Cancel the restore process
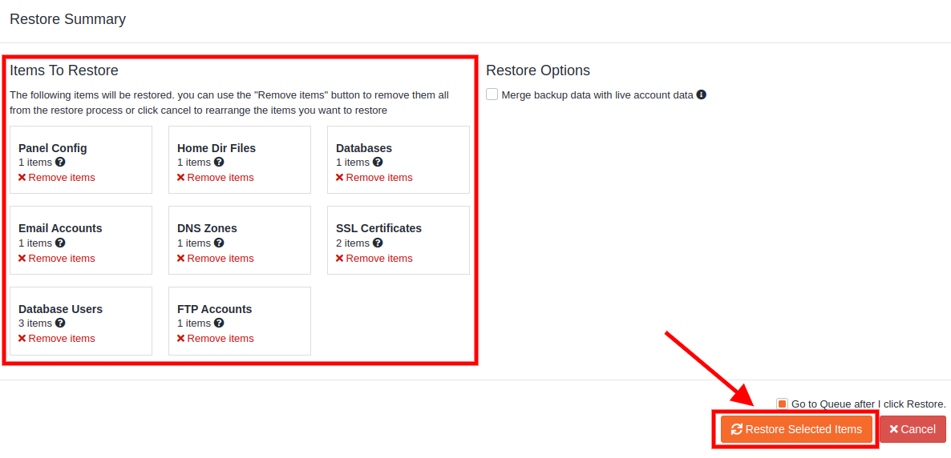This screenshot has height=458, width=951. (x=913, y=429)
